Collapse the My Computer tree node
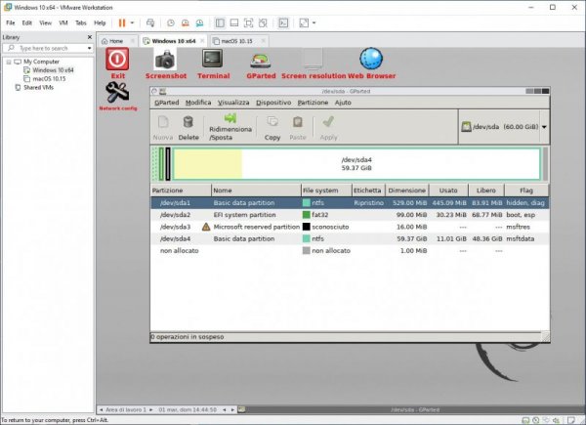 pyautogui.click(x=9, y=62)
